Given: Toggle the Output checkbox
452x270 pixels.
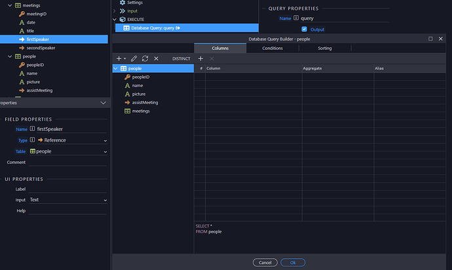Looking at the screenshot, I should (304, 29).
